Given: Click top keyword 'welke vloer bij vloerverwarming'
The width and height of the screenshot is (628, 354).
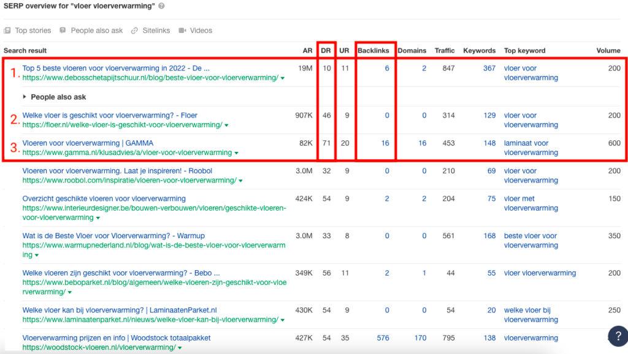Looking at the screenshot, I should point(531,315).
